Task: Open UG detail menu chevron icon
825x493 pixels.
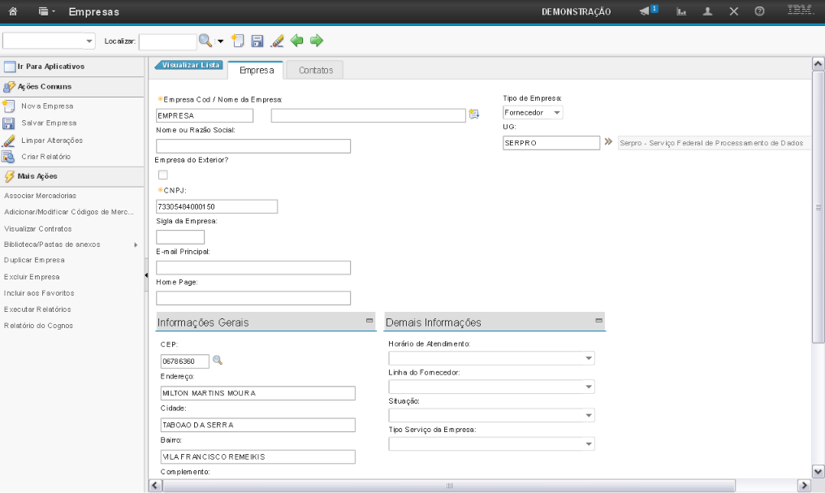Action: (608, 142)
